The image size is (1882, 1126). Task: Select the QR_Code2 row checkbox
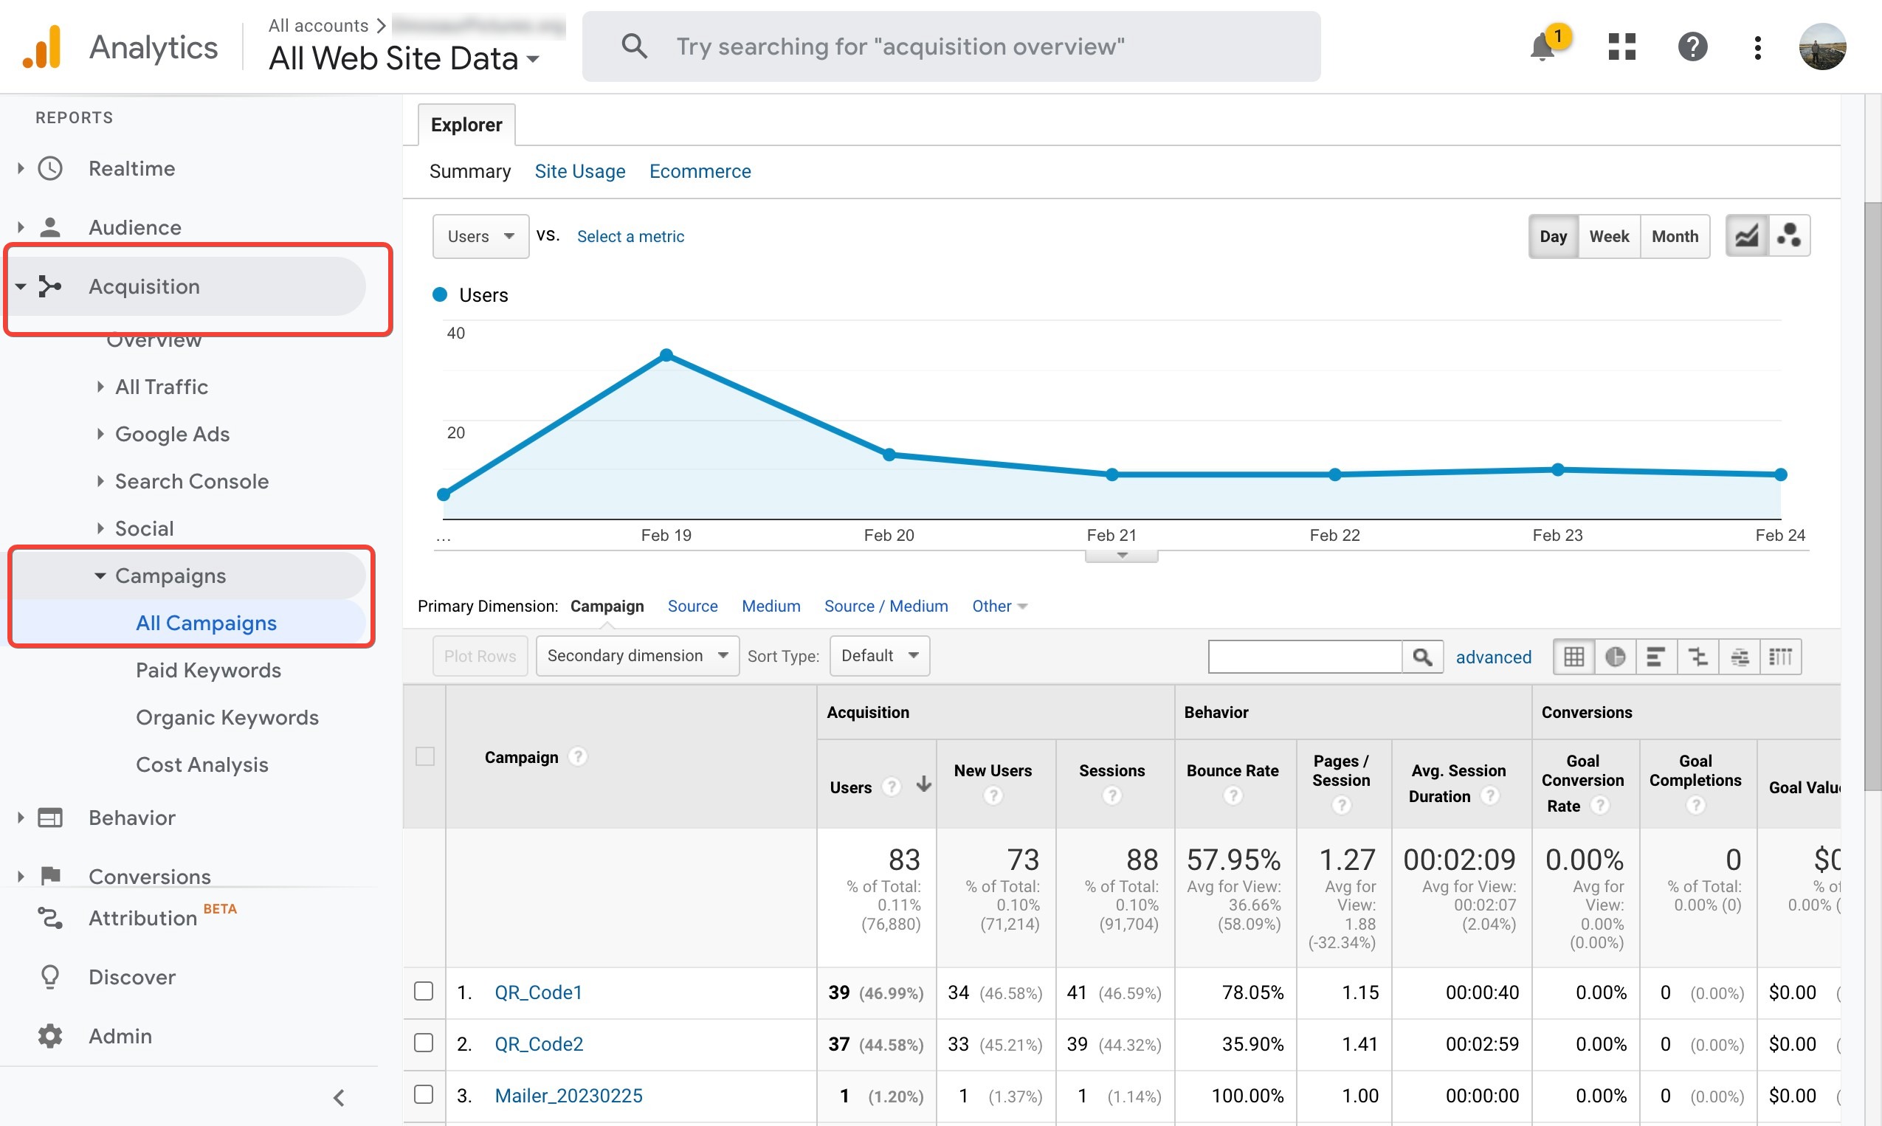pos(424,1043)
